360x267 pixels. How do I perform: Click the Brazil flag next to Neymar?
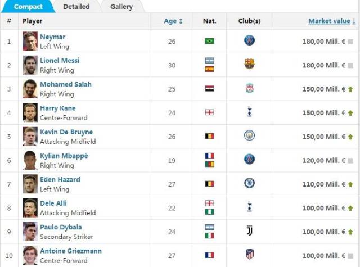(209, 41)
